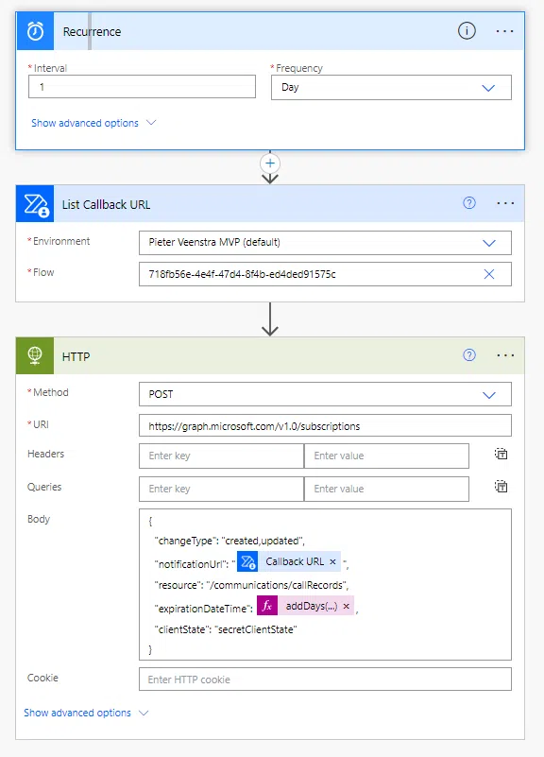Screen dimensions: 544x757
Task: Open the Recurrence info icon
Action: coord(467,31)
